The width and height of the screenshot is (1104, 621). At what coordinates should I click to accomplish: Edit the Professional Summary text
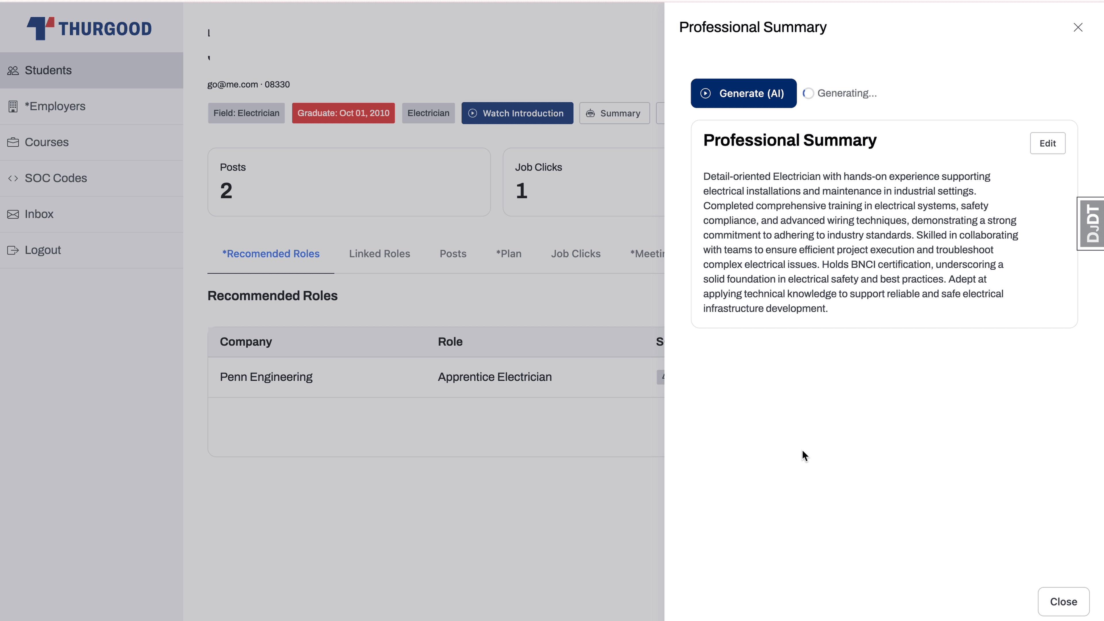click(1047, 143)
